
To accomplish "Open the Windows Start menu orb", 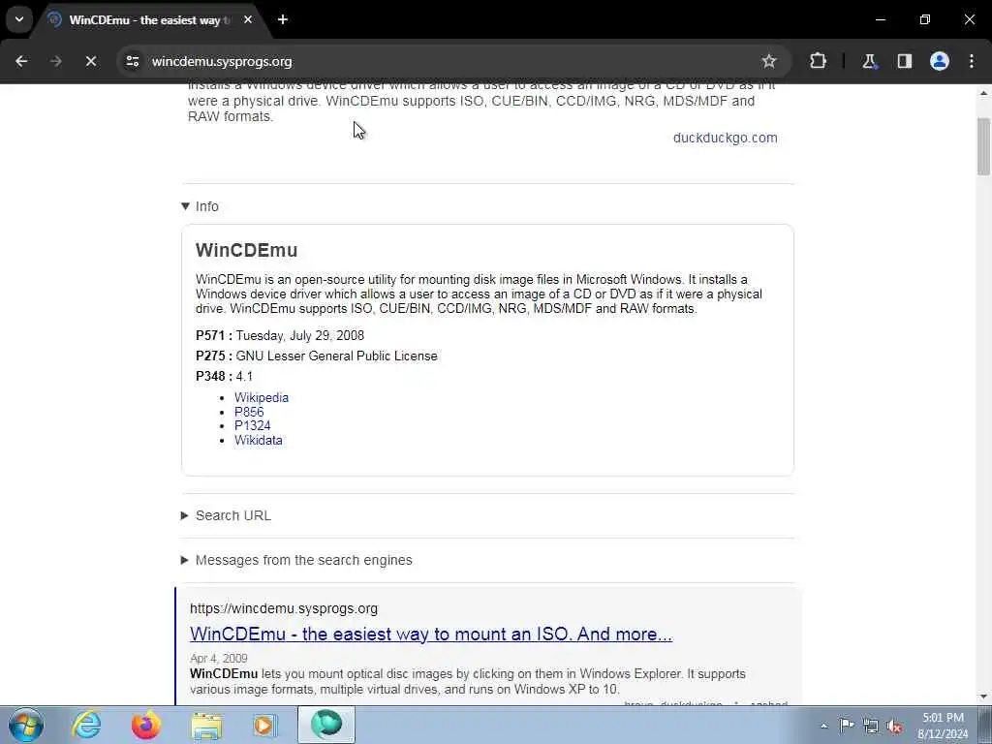I will pos(25,725).
